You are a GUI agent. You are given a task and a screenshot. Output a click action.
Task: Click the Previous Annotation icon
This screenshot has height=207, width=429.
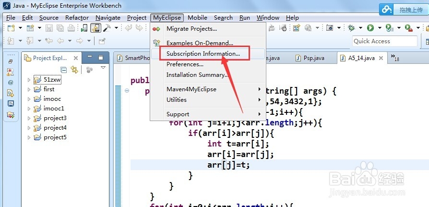pyautogui.click(x=30, y=41)
